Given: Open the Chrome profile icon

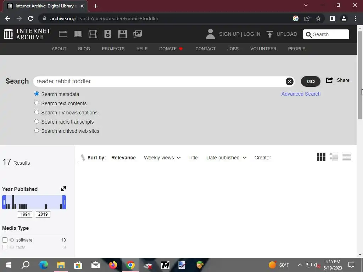Looking at the screenshot, I should [344, 18].
